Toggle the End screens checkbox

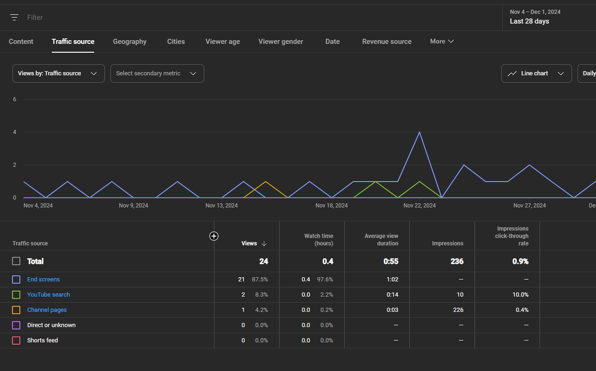point(16,280)
